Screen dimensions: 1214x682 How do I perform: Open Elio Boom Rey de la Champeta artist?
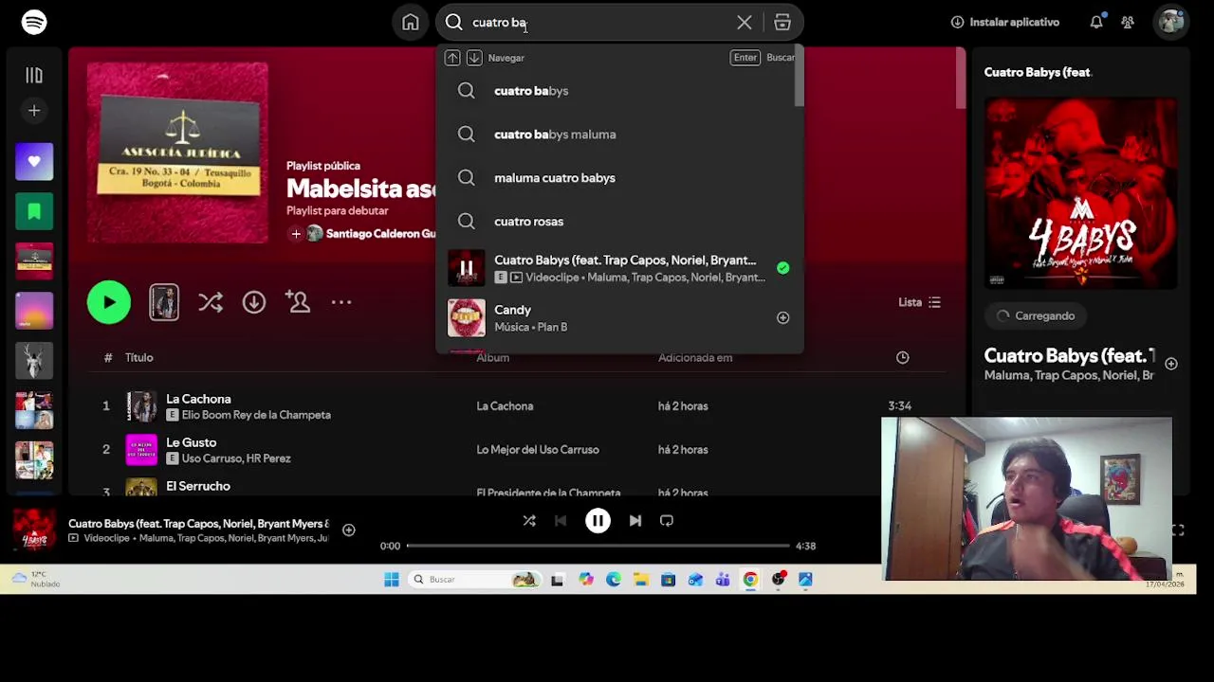click(256, 415)
